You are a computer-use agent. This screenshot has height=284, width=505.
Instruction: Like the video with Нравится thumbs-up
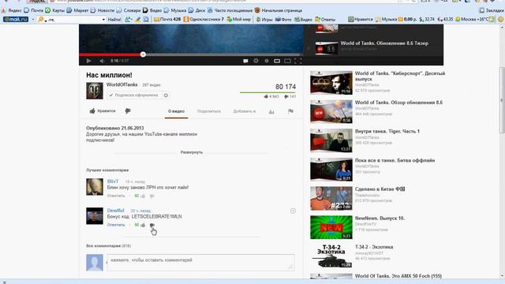tap(103, 110)
